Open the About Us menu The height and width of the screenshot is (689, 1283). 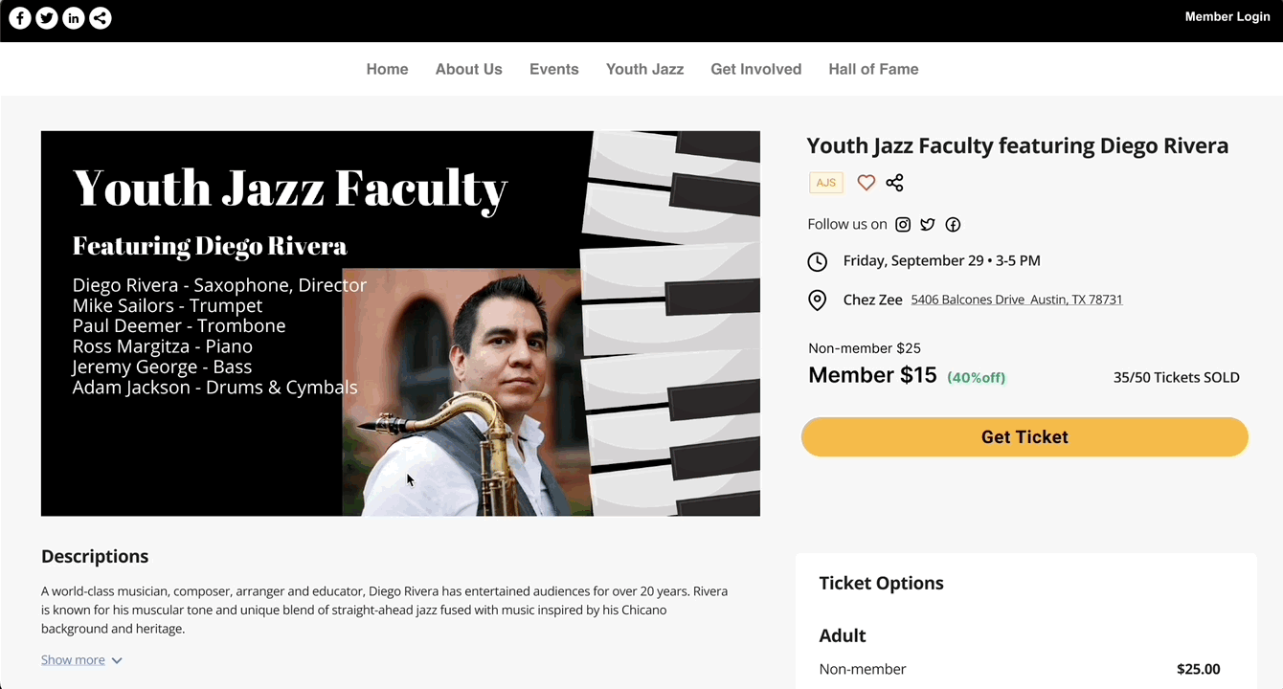468,69
